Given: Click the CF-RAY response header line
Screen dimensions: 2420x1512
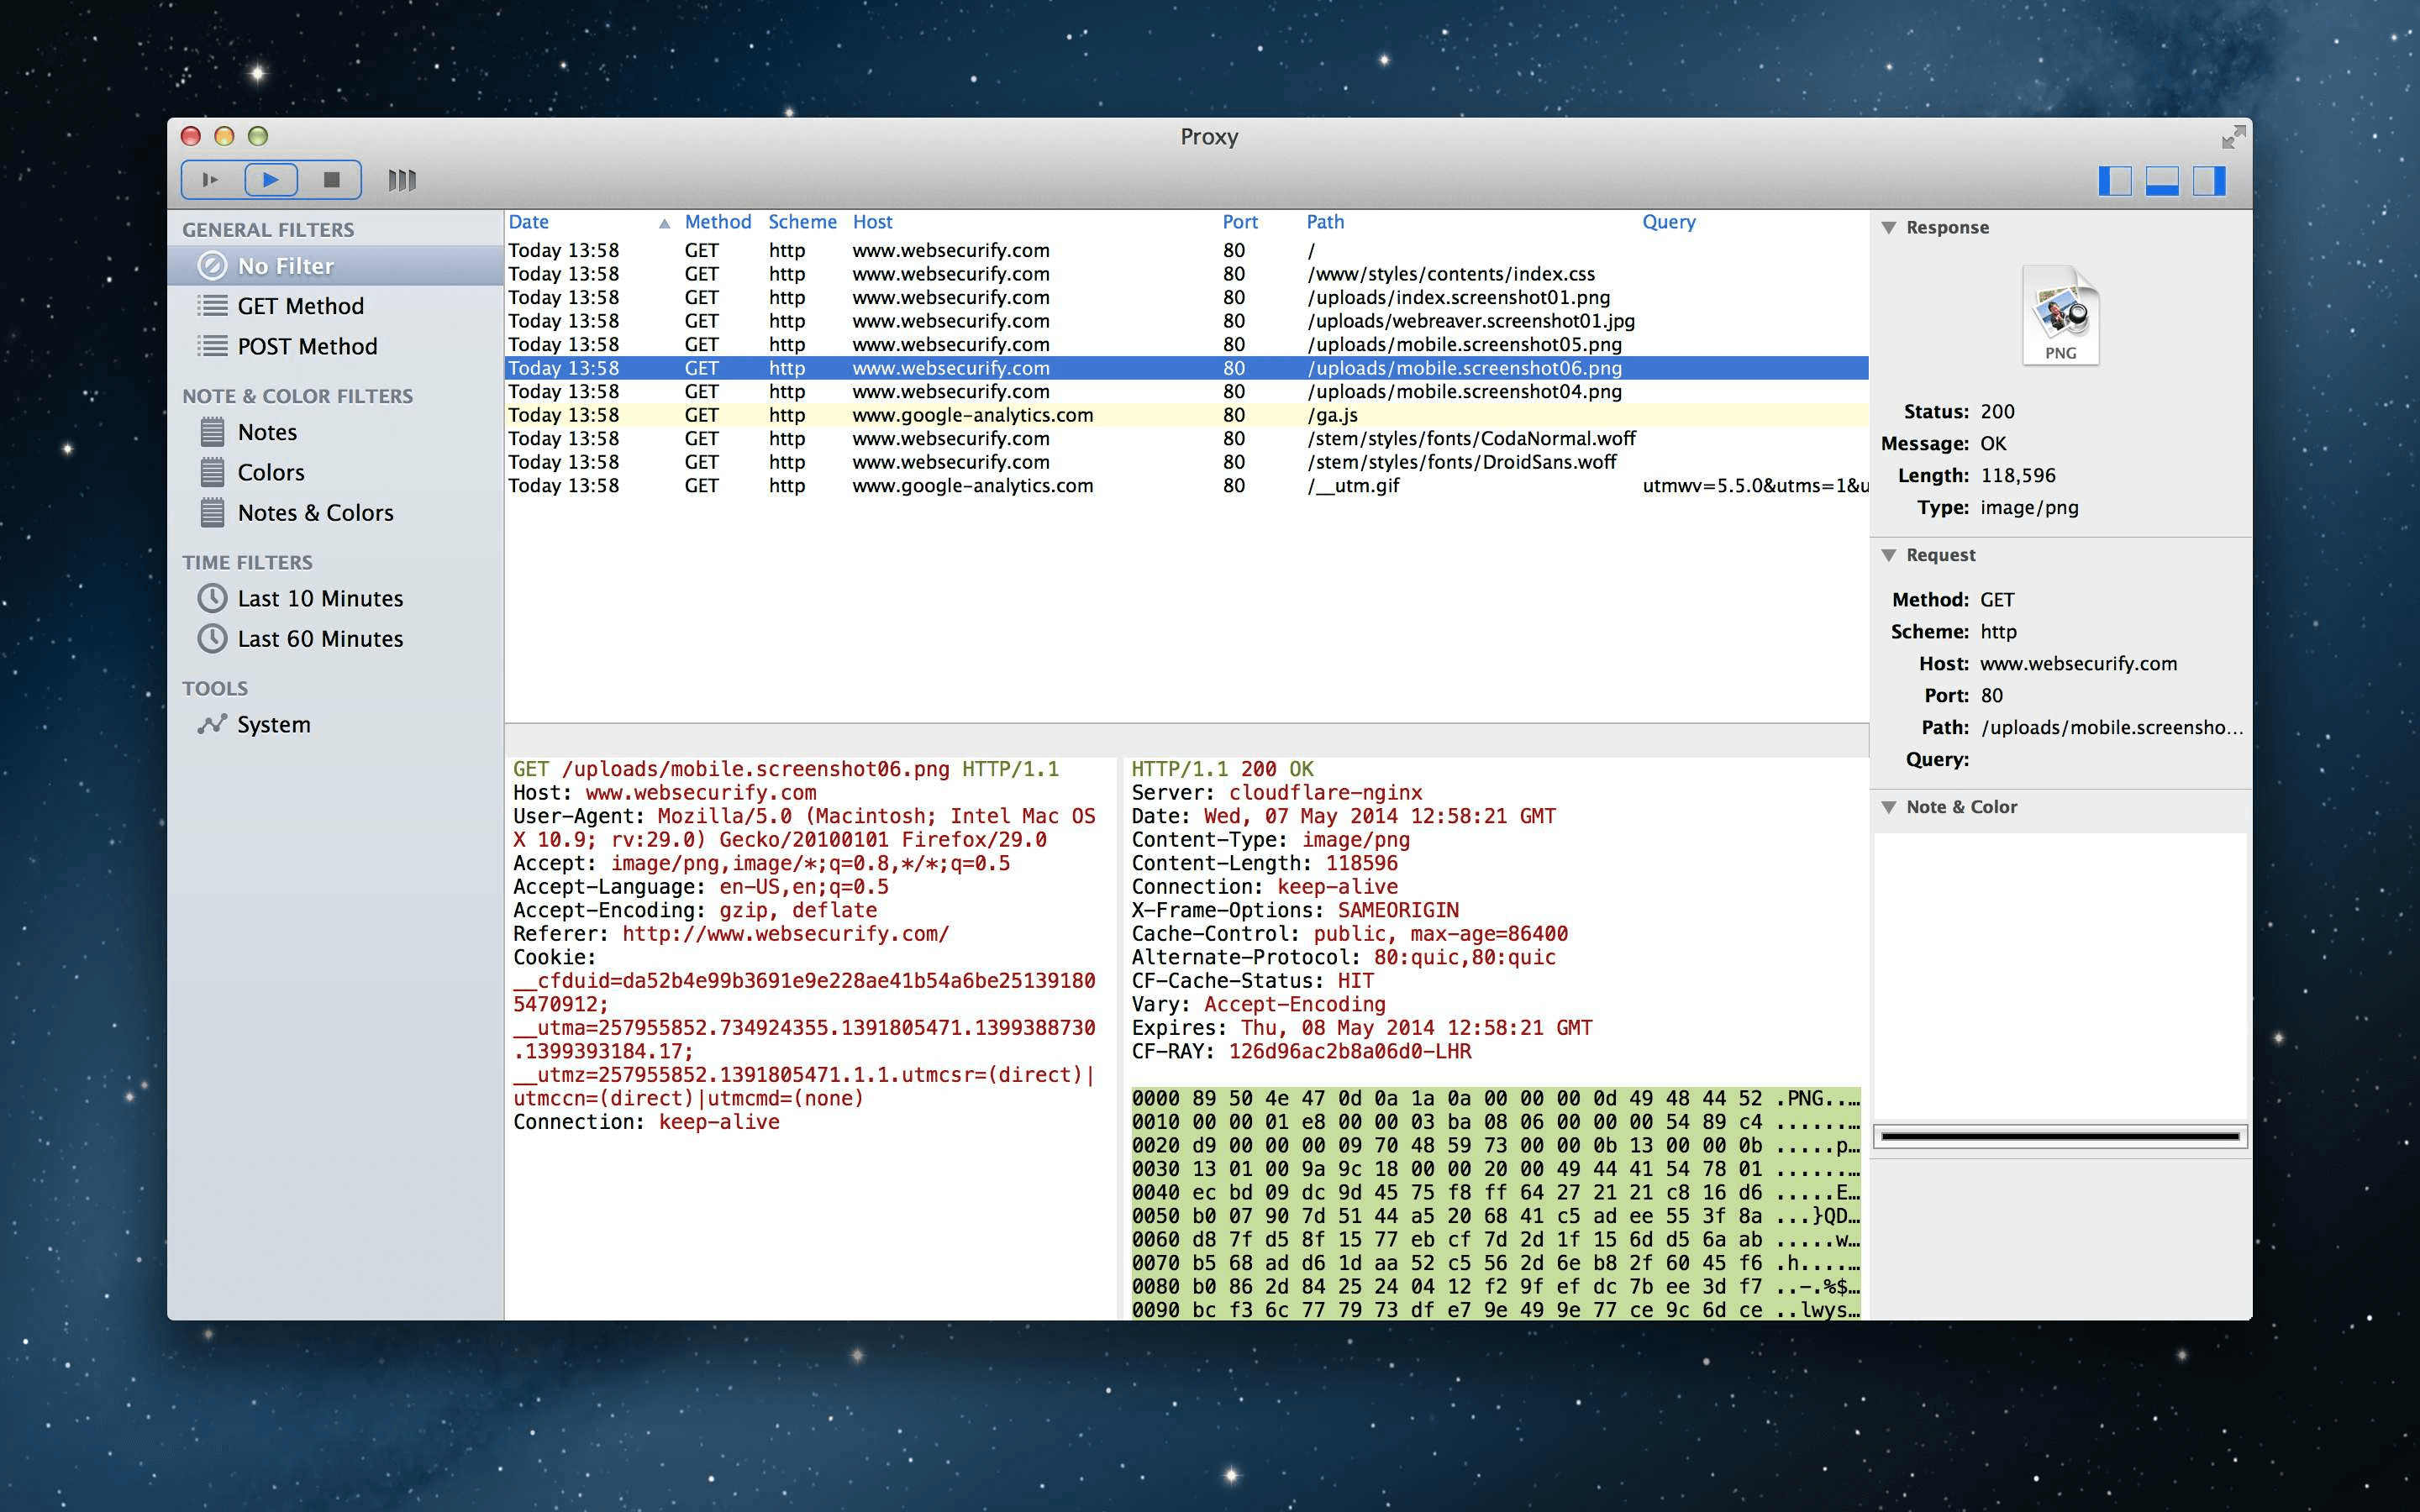Looking at the screenshot, I should click(x=1301, y=1052).
